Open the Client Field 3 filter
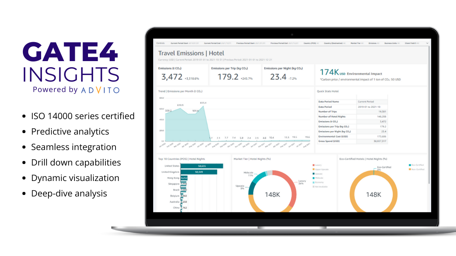The height and width of the screenshot is (256, 456). 412,43
